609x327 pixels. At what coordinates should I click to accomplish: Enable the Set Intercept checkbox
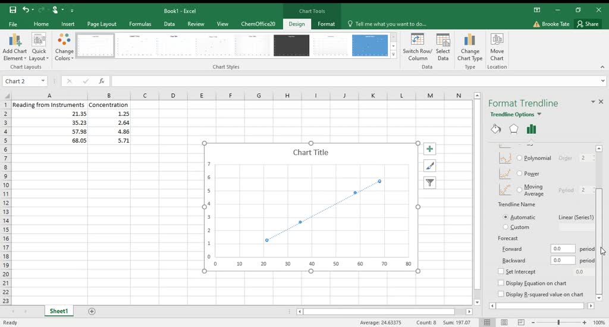pyautogui.click(x=501, y=272)
